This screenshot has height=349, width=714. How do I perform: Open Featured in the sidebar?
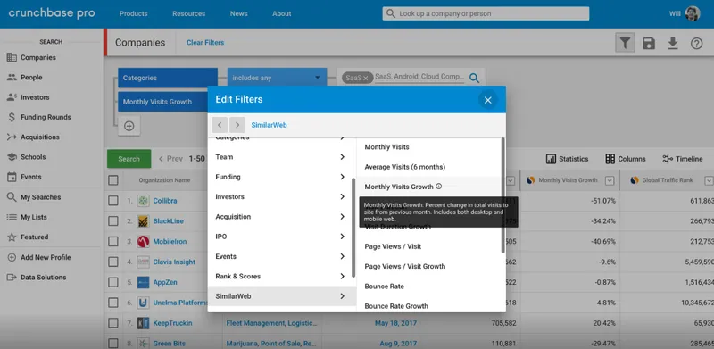coord(28,237)
